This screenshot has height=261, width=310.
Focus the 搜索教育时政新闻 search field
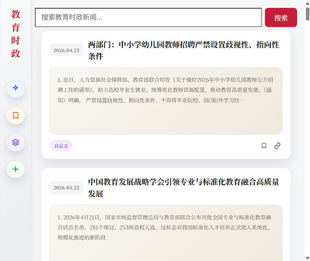click(148, 17)
